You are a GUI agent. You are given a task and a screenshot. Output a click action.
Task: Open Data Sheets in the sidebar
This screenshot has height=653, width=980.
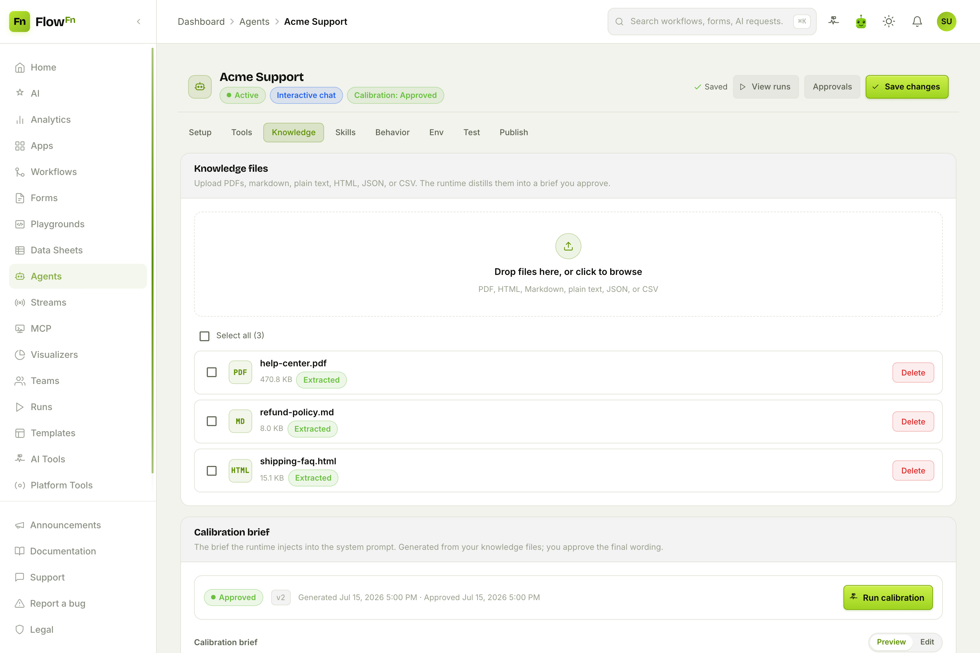[x=78, y=250]
